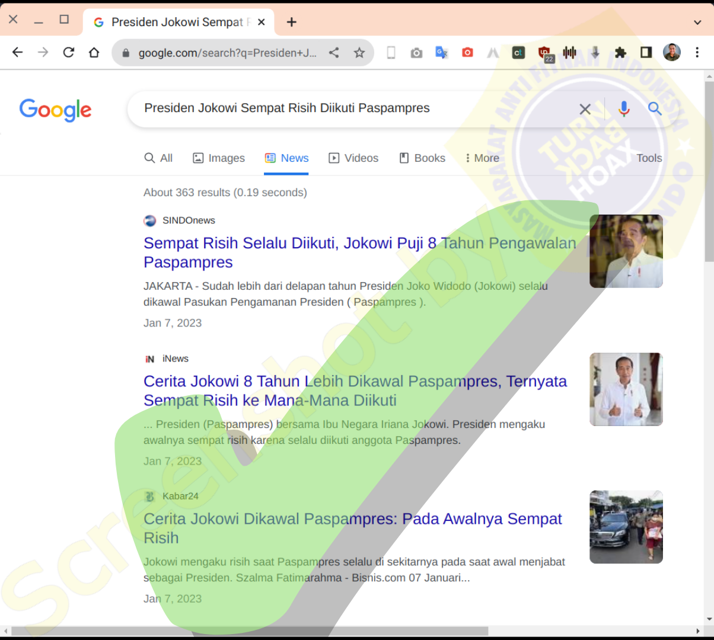This screenshot has height=640, width=714.
Task: Open iNews article 'Cerita Jokowi 8 Tahun'
Action: 355,391
